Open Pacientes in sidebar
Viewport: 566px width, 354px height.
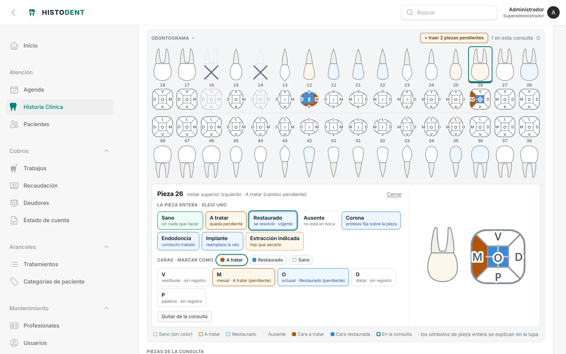(60, 124)
